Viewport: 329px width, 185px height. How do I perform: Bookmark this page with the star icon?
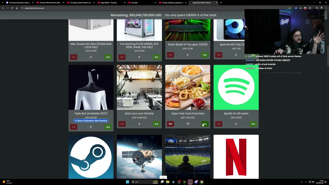pyautogui.click(x=289, y=8)
